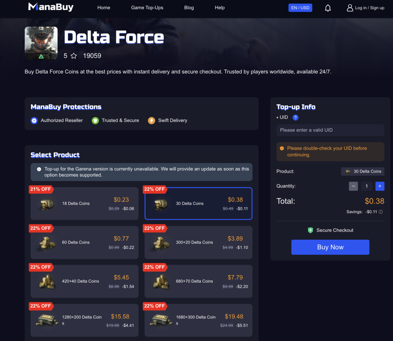Click the "Trusted & Secure" label

click(x=120, y=120)
